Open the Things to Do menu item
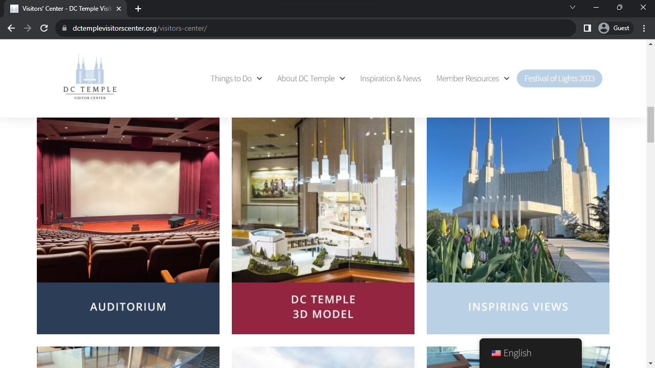The width and height of the screenshot is (655, 368). point(231,78)
